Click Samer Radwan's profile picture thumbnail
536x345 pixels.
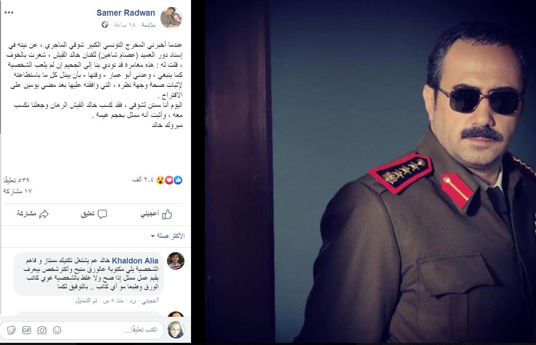[x=171, y=18]
